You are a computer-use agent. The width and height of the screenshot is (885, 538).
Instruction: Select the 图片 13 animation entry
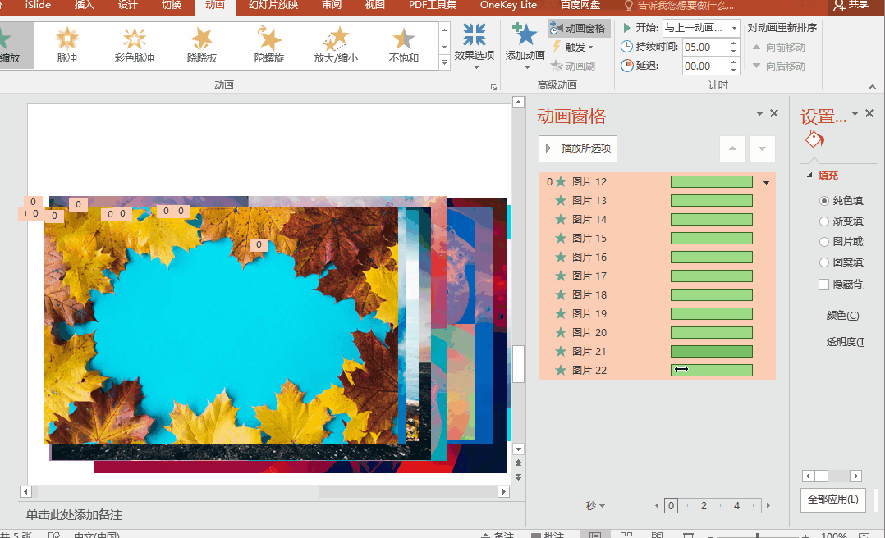pos(657,201)
